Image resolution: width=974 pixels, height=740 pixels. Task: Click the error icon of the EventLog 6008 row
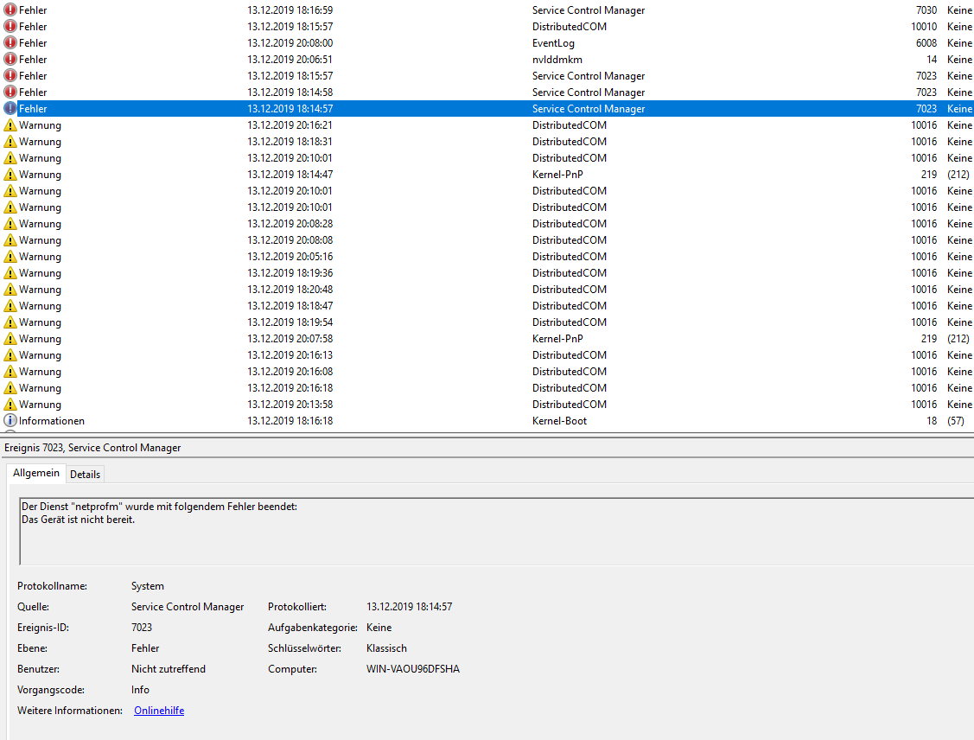[x=10, y=43]
